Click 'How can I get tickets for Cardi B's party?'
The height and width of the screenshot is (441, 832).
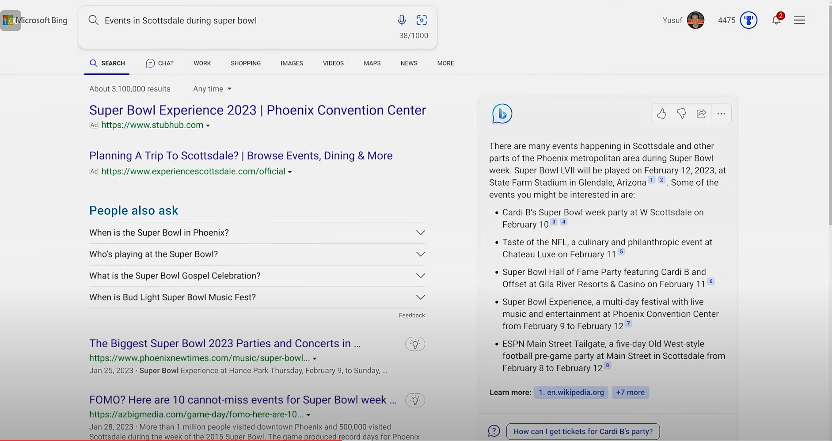click(583, 431)
